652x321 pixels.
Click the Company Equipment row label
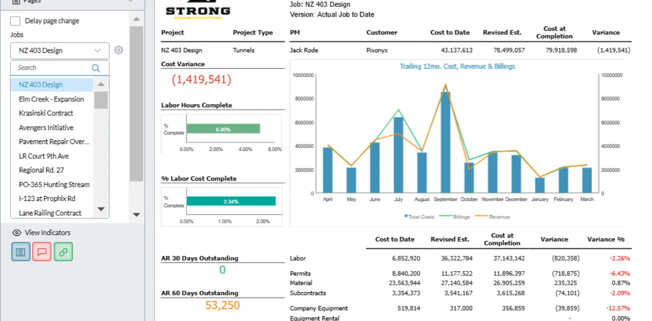pos(319,308)
